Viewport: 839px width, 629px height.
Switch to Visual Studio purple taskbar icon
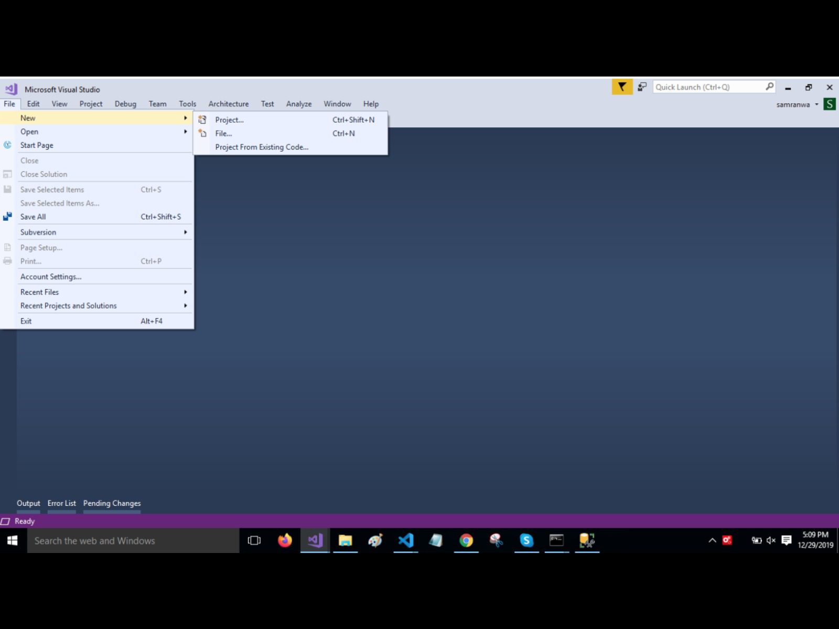pyautogui.click(x=315, y=540)
